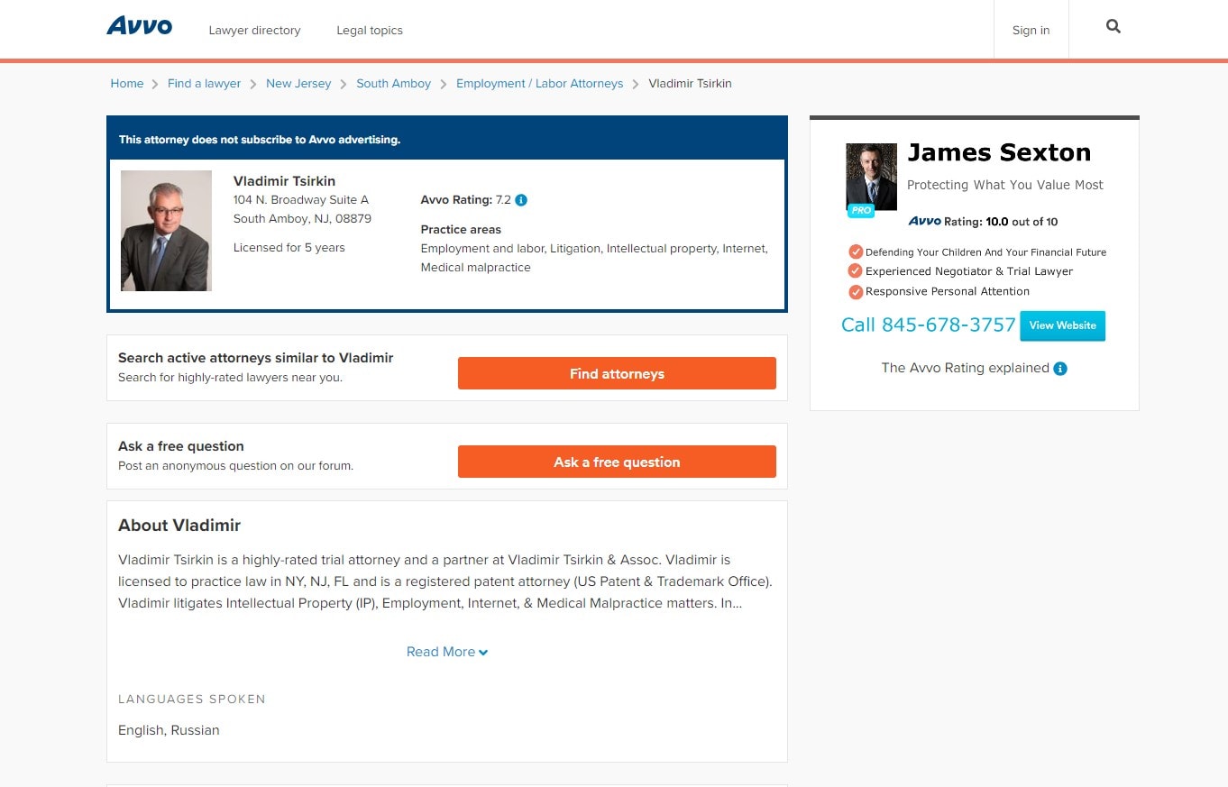
Task: Click the PRO badge on James Sexton photo
Action: tap(861, 210)
